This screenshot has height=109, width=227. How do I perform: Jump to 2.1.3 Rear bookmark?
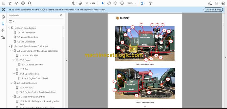pos(24,69)
